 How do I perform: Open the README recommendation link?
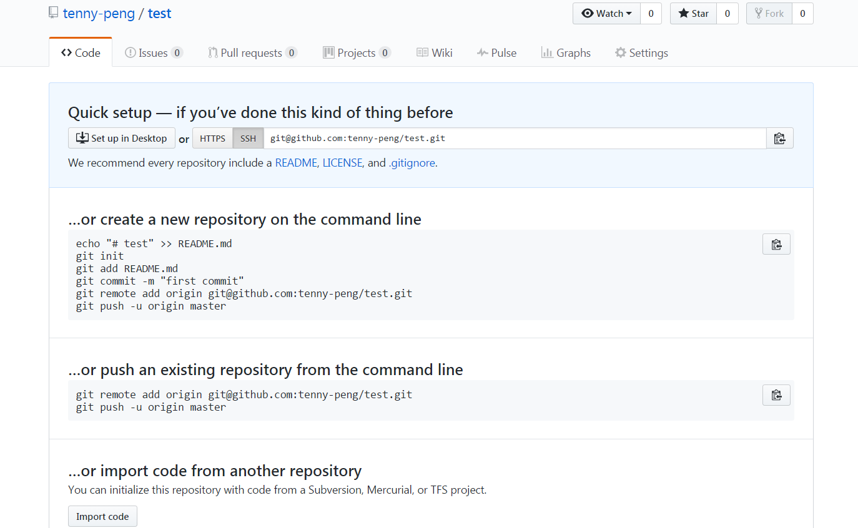tap(296, 163)
